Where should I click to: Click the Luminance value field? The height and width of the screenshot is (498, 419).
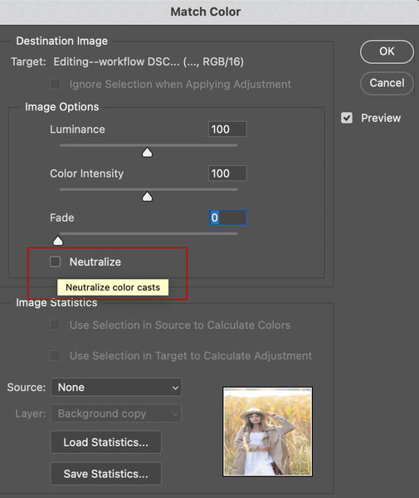click(227, 129)
